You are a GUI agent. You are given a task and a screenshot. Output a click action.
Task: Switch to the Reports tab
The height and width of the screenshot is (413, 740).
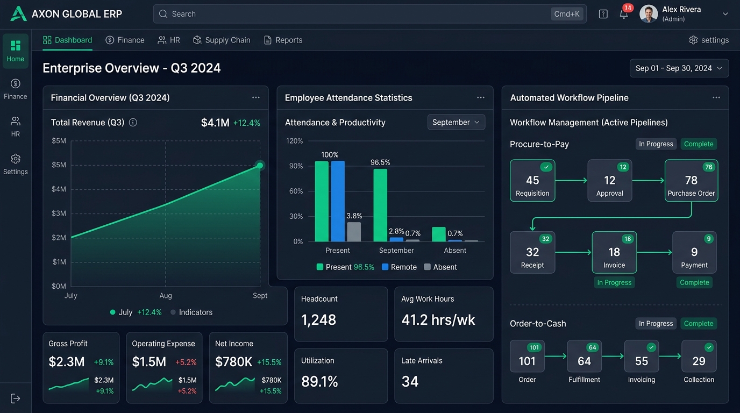283,40
